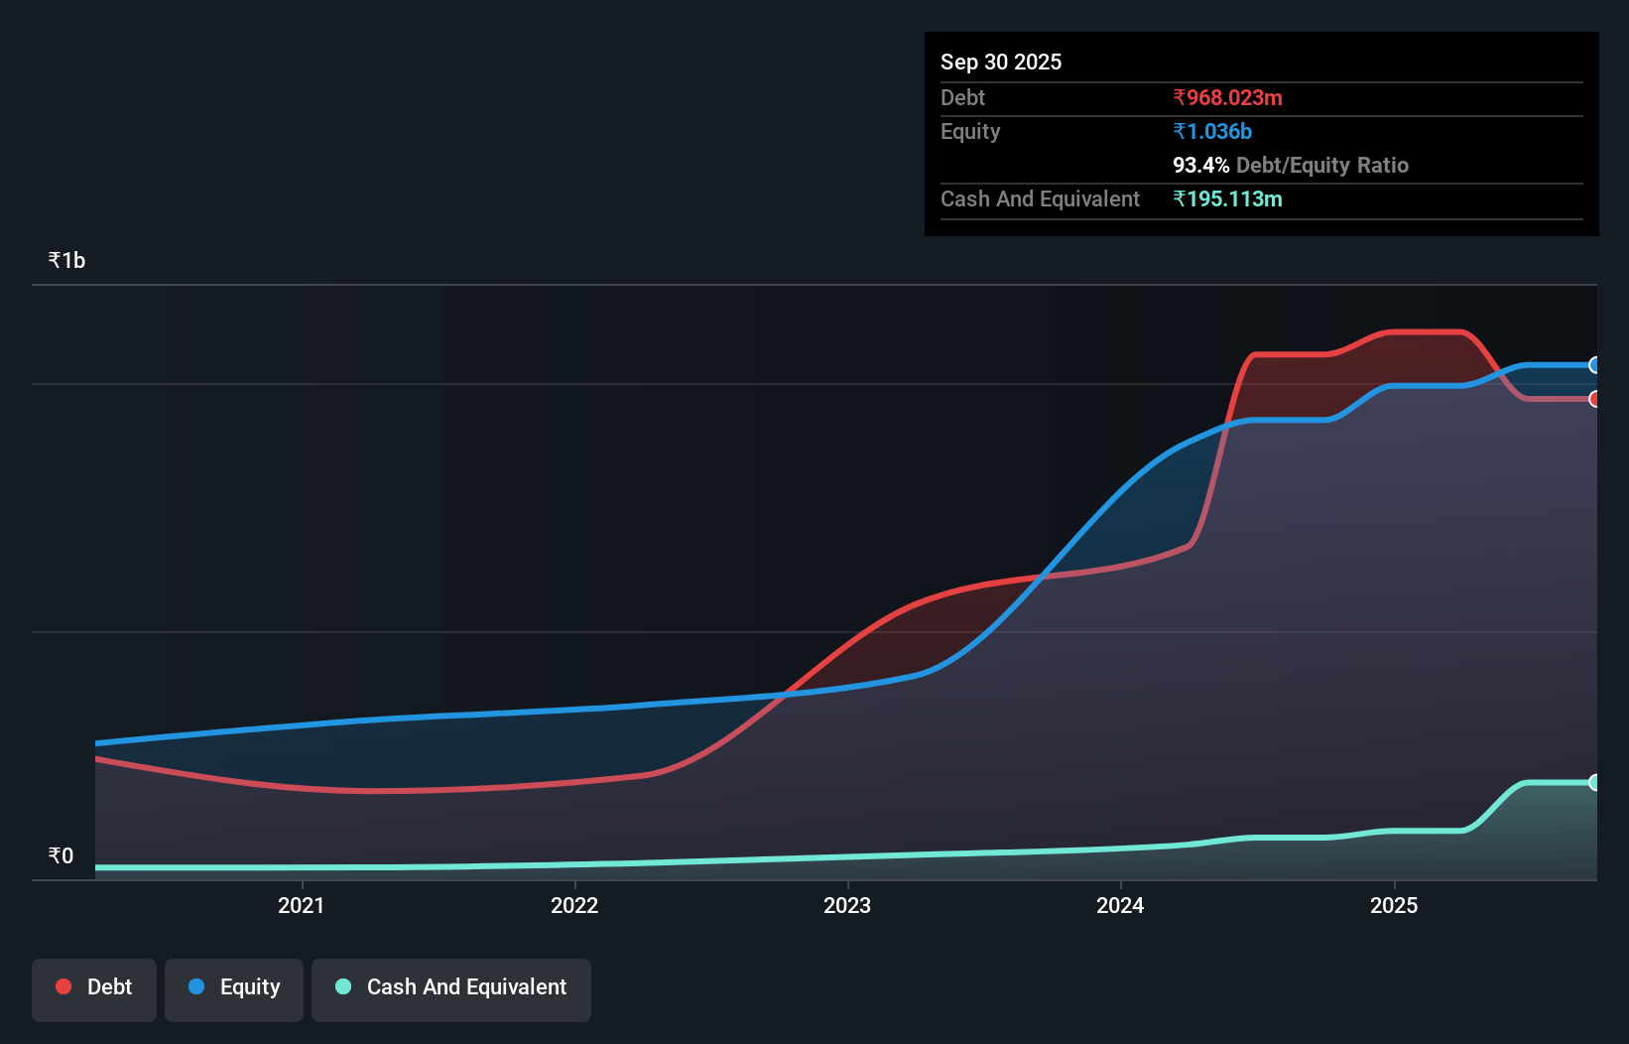
Task: Click the ₹968.023m Debt value
Action: 1227,97
